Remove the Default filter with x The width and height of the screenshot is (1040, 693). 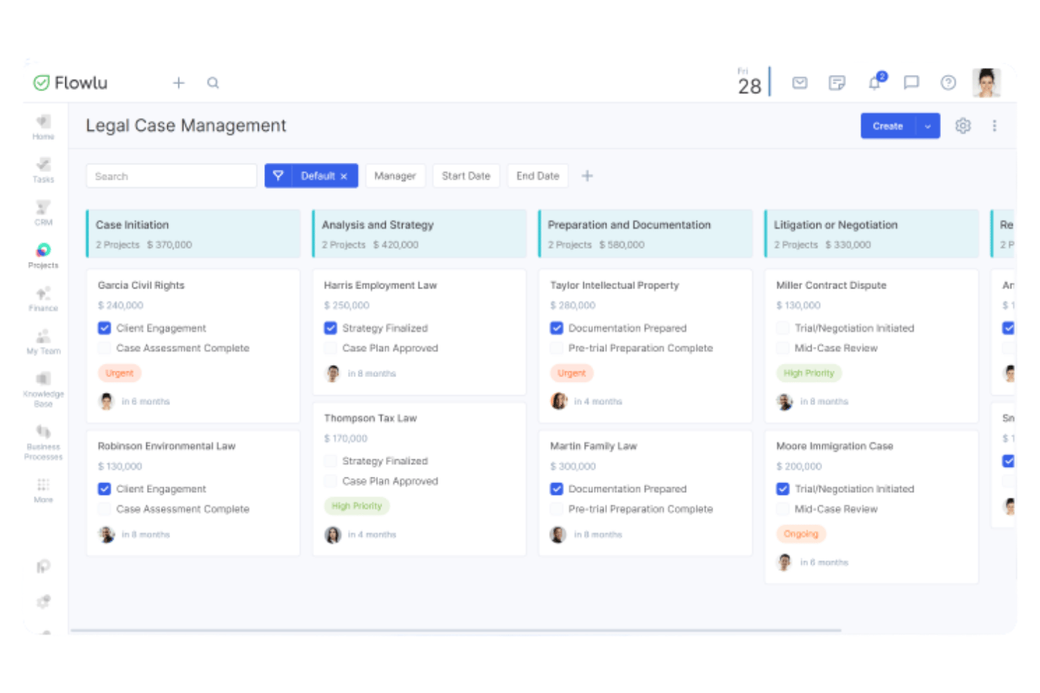(344, 176)
